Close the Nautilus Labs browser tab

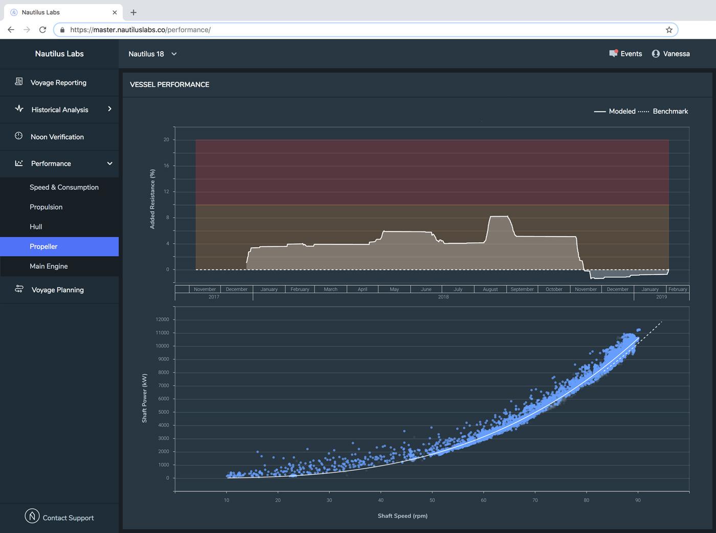115,12
